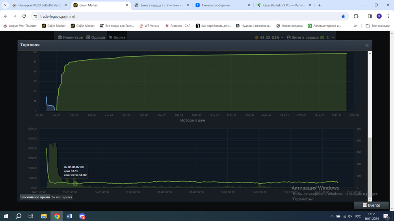Expand hidden bookmarks chevron
The image size is (394, 221).
(x=355, y=26)
